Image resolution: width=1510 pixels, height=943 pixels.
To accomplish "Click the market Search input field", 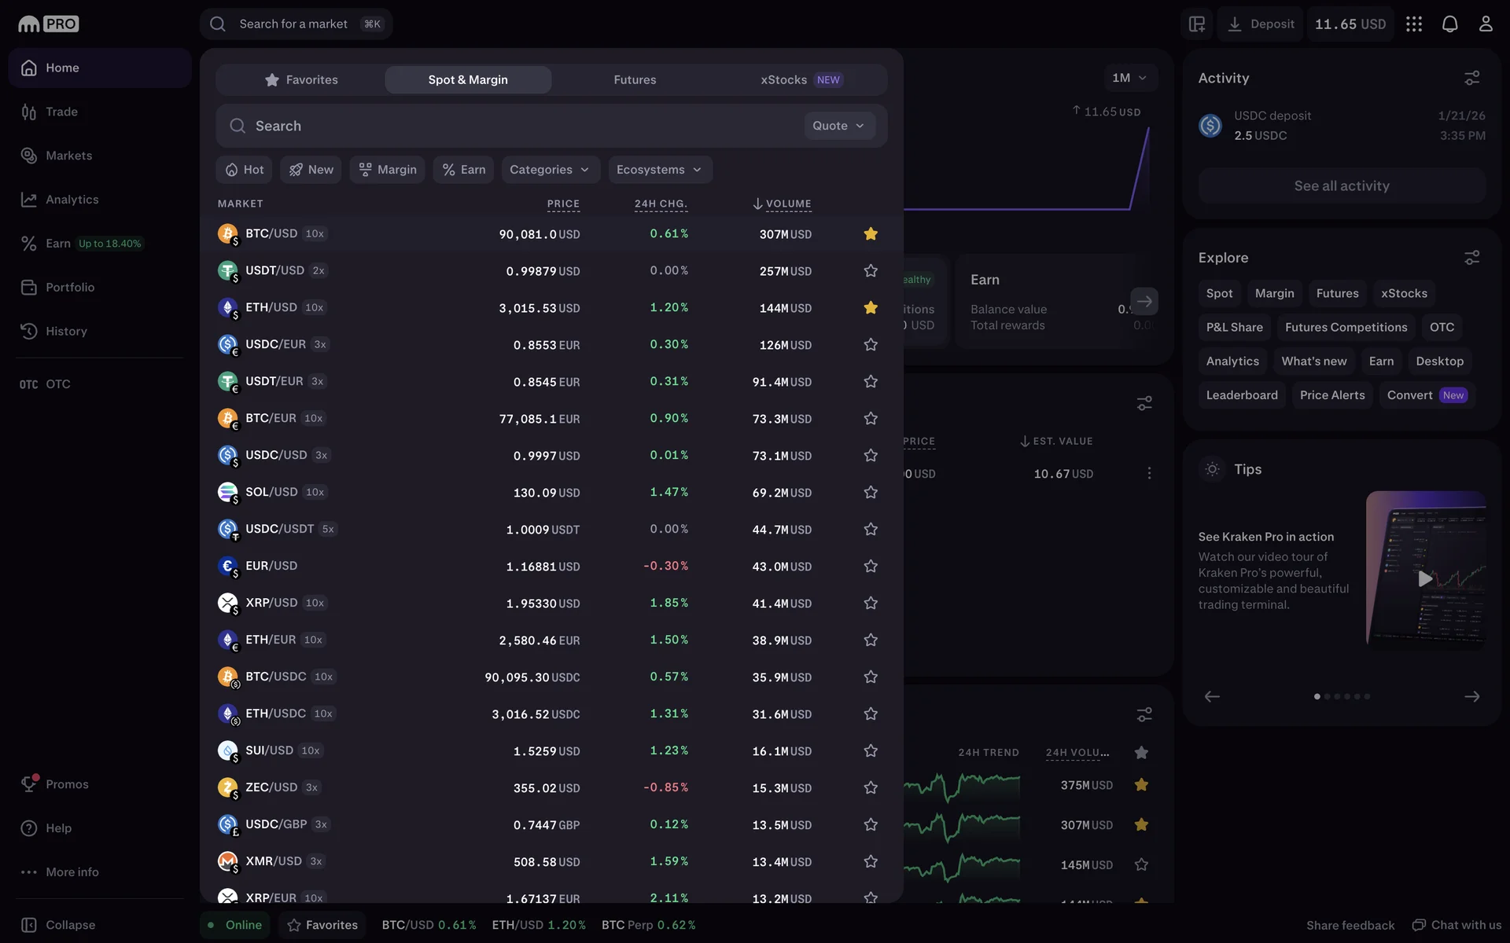I will [511, 126].
